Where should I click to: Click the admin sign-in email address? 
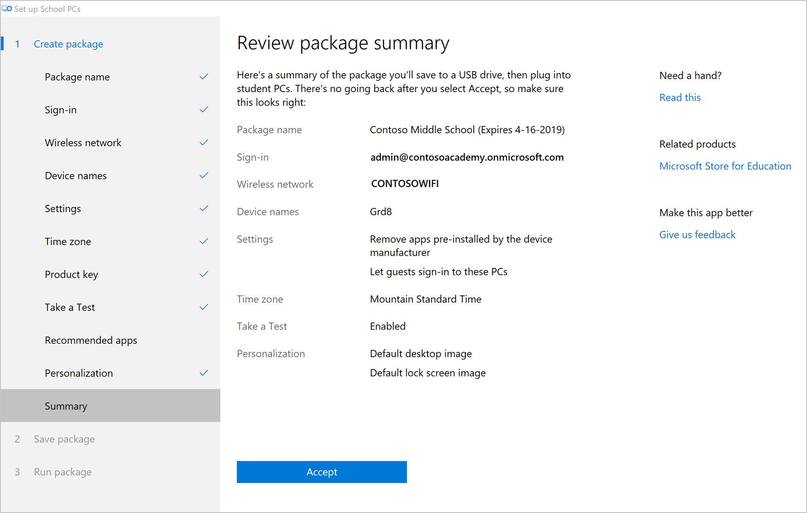pyautogui.click(x=467, y=157)
